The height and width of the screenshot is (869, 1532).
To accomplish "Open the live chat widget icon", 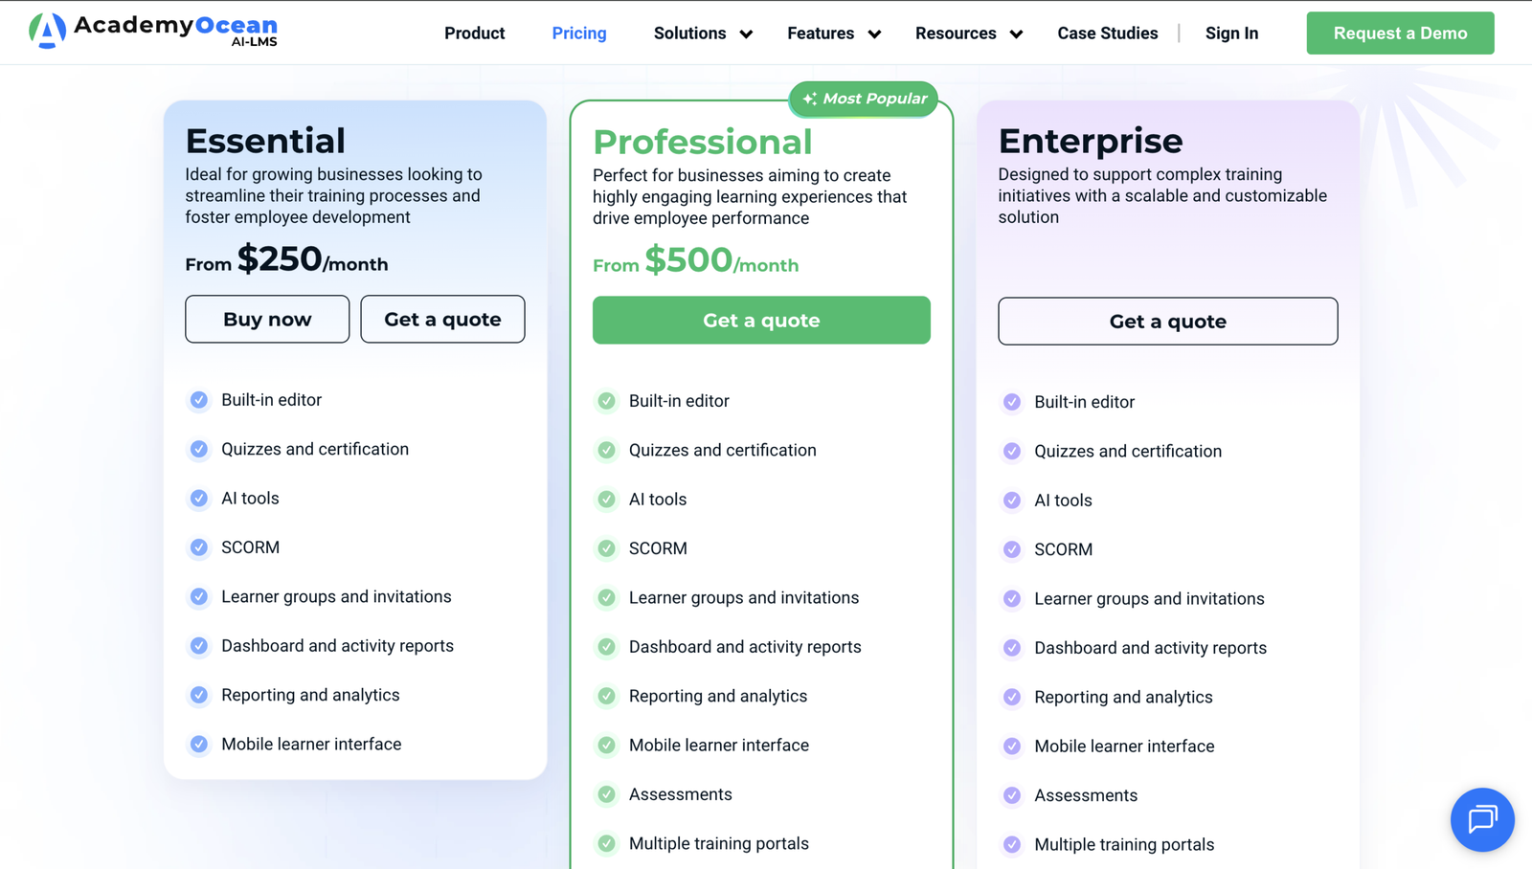I will click(x=1482, y=819).
